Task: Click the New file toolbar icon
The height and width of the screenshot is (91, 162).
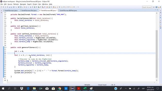Action: (x=1, y=7)
